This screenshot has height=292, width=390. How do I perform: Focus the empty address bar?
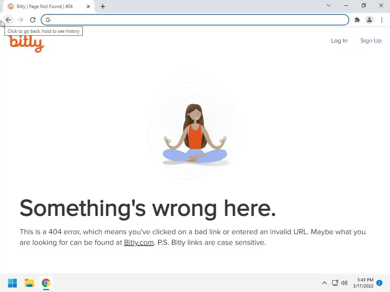[195, 20]
